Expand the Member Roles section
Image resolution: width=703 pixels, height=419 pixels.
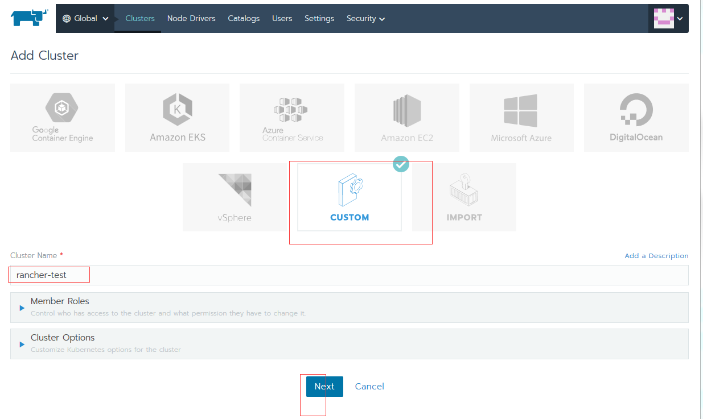[x=350, y=308]
